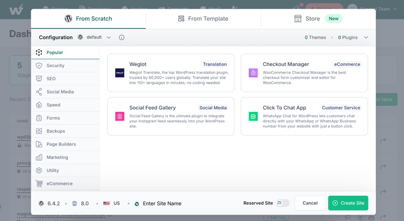Click the Cancel button
This screenshot has width=404, height=221.
[310, 203]
